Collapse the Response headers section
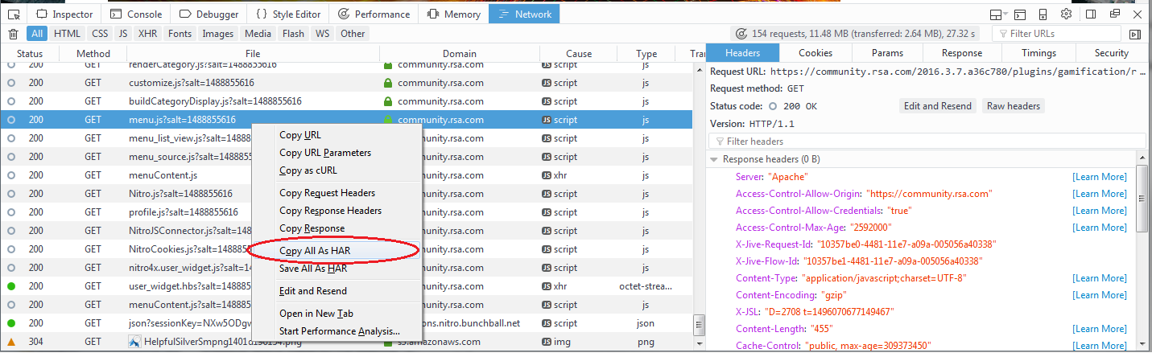 coord(714,159)
